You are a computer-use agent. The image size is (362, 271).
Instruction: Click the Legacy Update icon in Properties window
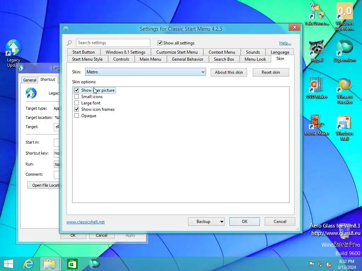coord(31,93)
